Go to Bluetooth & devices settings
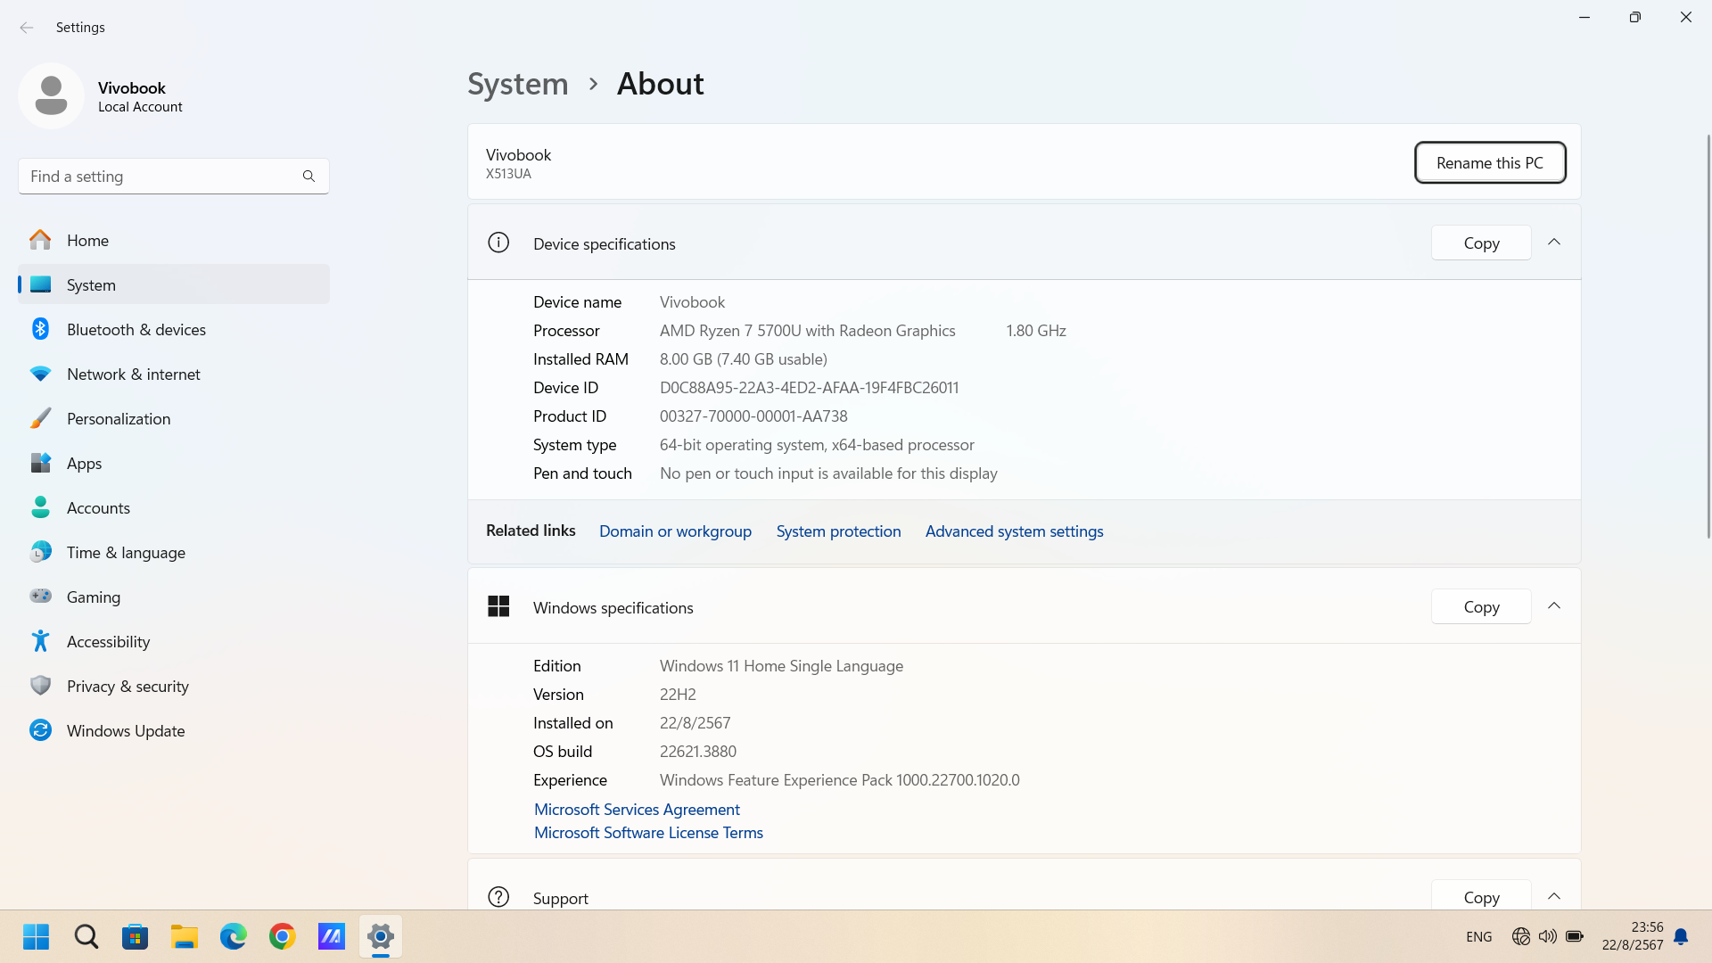Image resolution: width=1712 pixels, height=963 pixels. pyautogui.click(x=174, y=329)
